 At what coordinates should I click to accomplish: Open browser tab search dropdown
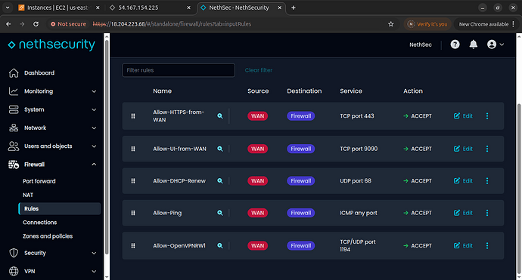[8, 8]
